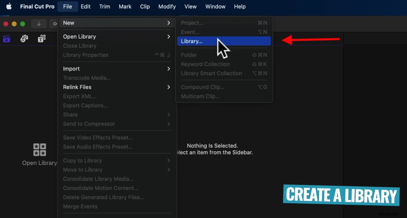Open the Apple menu
The height and width of the screenshot is (218, 407).
9,7
